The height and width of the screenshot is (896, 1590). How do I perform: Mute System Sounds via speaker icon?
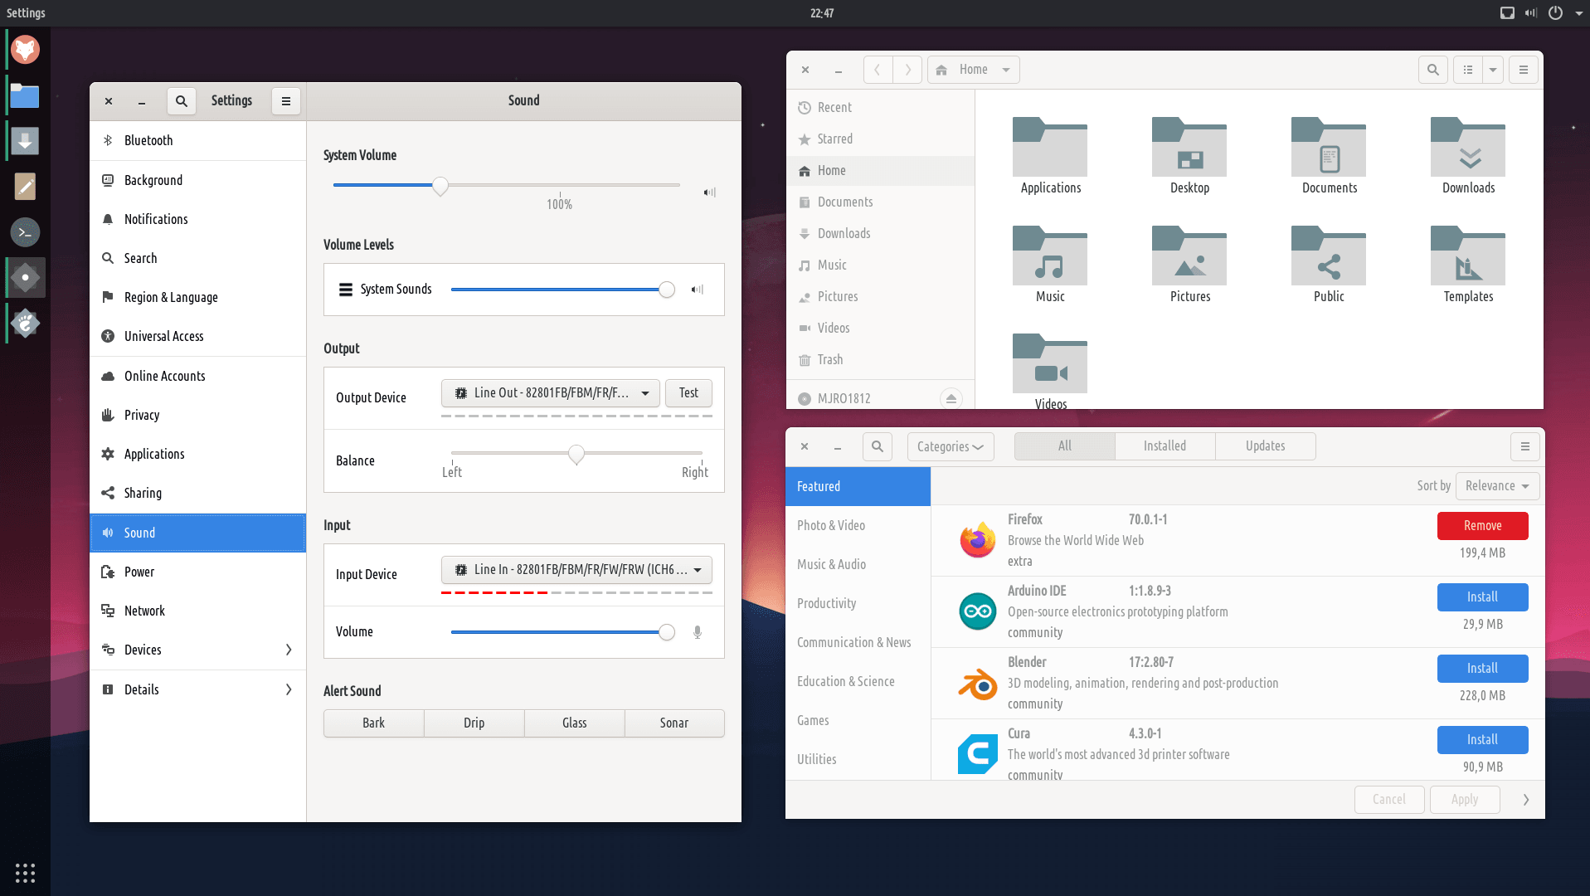[698, 290]
